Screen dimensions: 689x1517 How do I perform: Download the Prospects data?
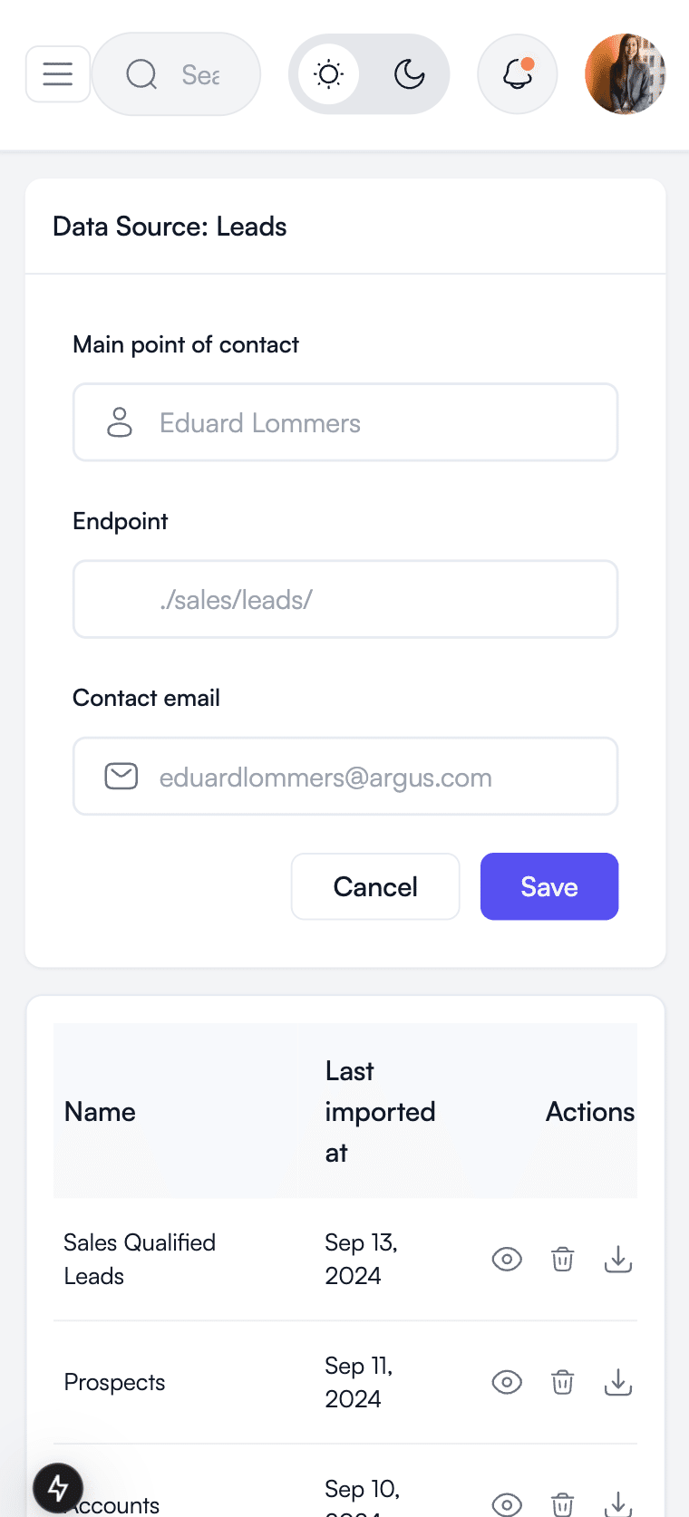click(x=618, y=1382)
